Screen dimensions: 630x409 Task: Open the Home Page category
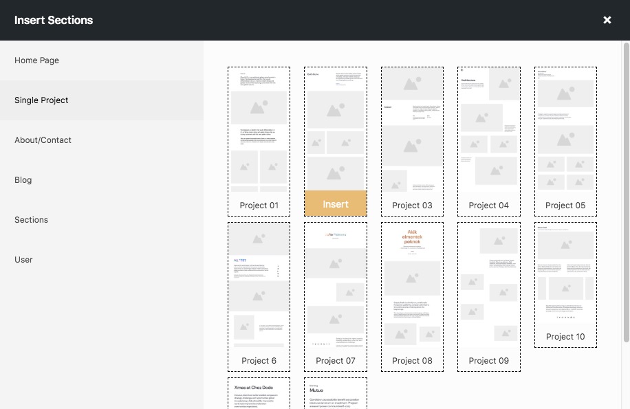102,60
